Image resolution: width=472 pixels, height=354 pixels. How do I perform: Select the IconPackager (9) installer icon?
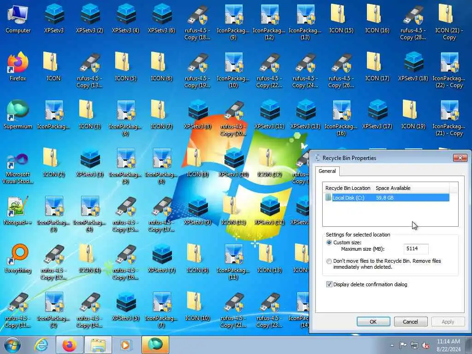click(x=233, y=22)
